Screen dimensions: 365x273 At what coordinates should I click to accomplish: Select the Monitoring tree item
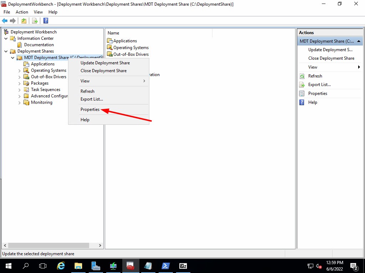tap(41, 102)
